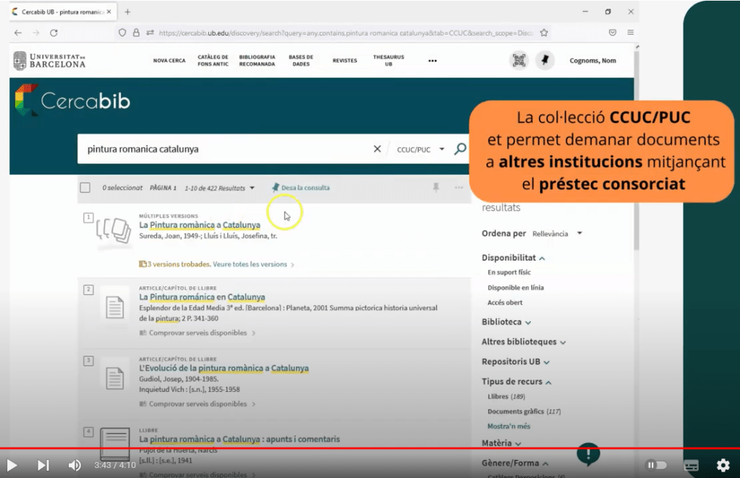The height and width of the screenshot is (478, 740).
Task: Click the search magnifier icon
Action: [x=460, y=149]
